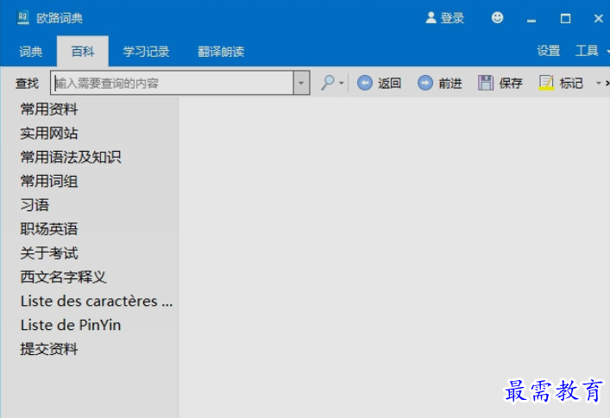
Task: Click the 欧路词典 app logo icon
Action: pyautogui.click(x=23, y=17)
